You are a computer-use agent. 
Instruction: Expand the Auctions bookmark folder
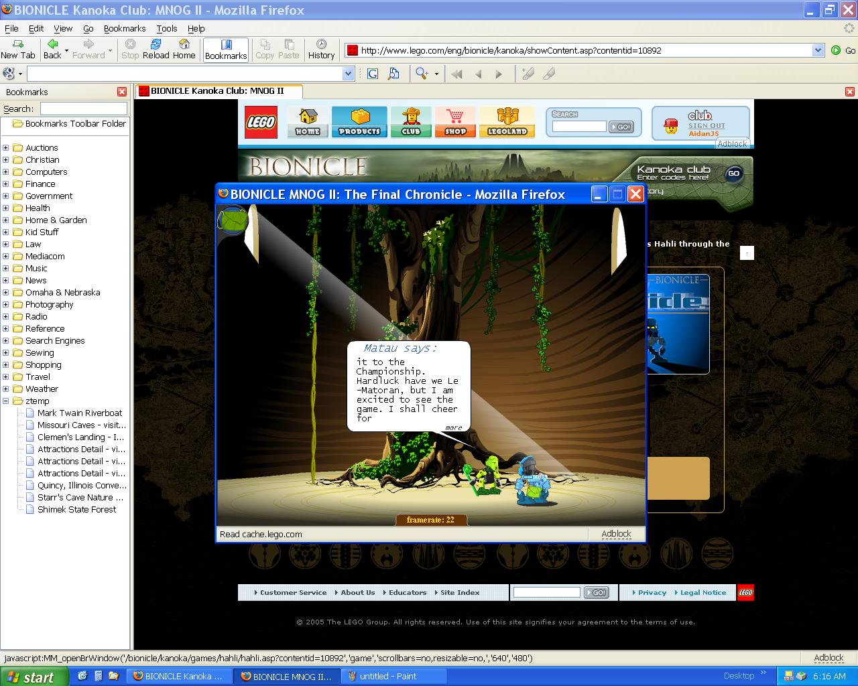click(x=6, y=148)
